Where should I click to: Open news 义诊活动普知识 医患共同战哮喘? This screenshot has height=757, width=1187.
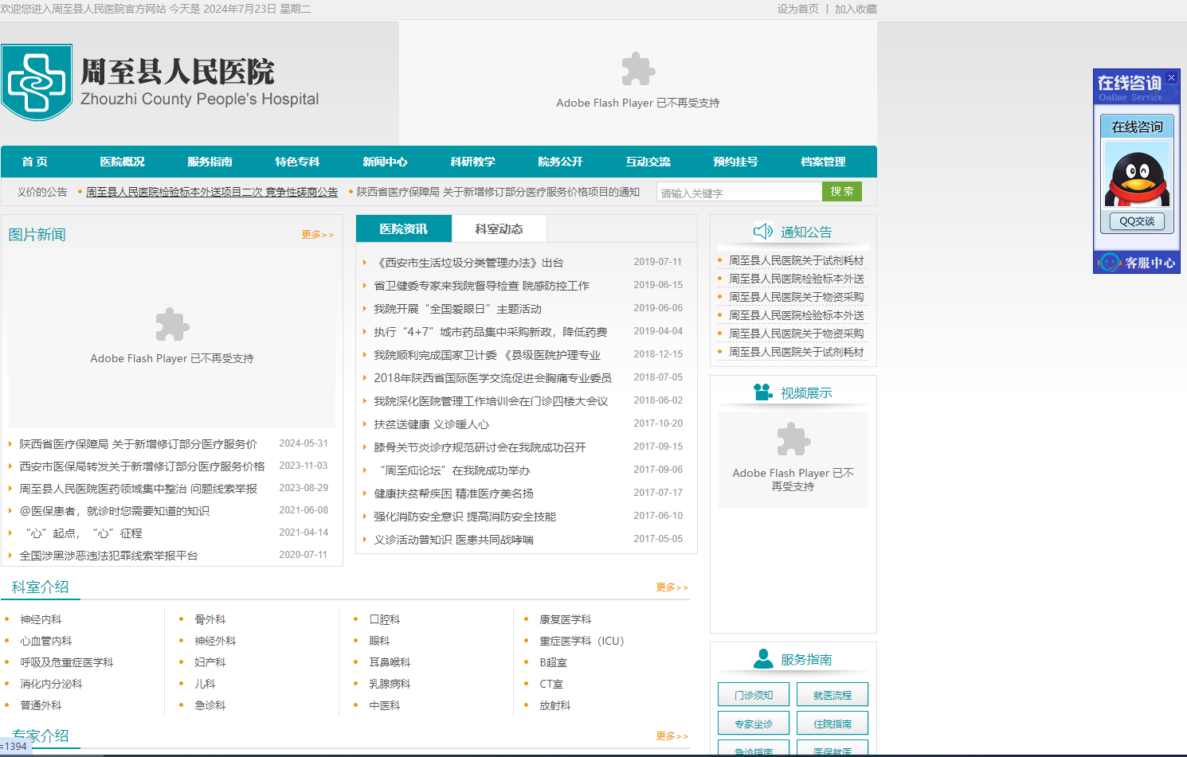tap(454, 540)
